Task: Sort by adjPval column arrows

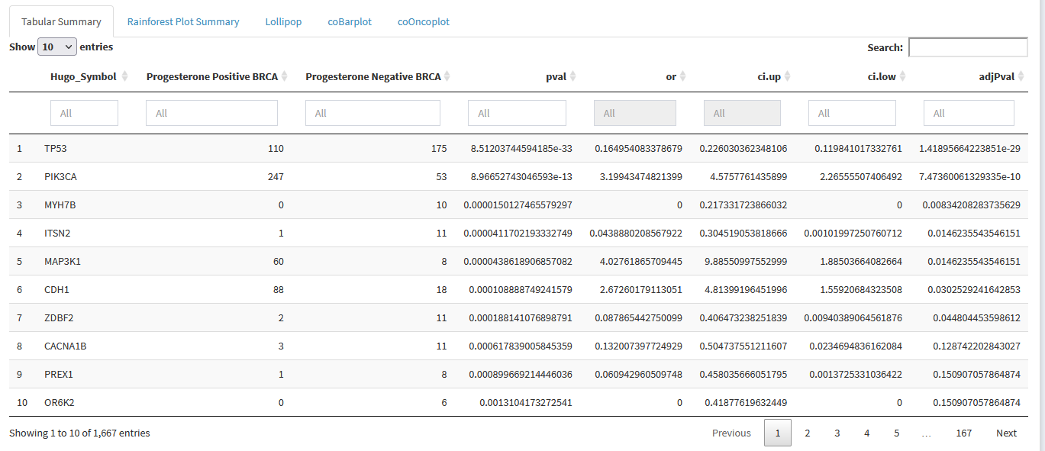Action: click(1021, 76)
